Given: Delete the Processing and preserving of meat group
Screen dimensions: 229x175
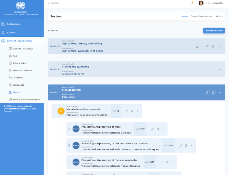Looking at the screenshot, I should [x=158, y=129].
